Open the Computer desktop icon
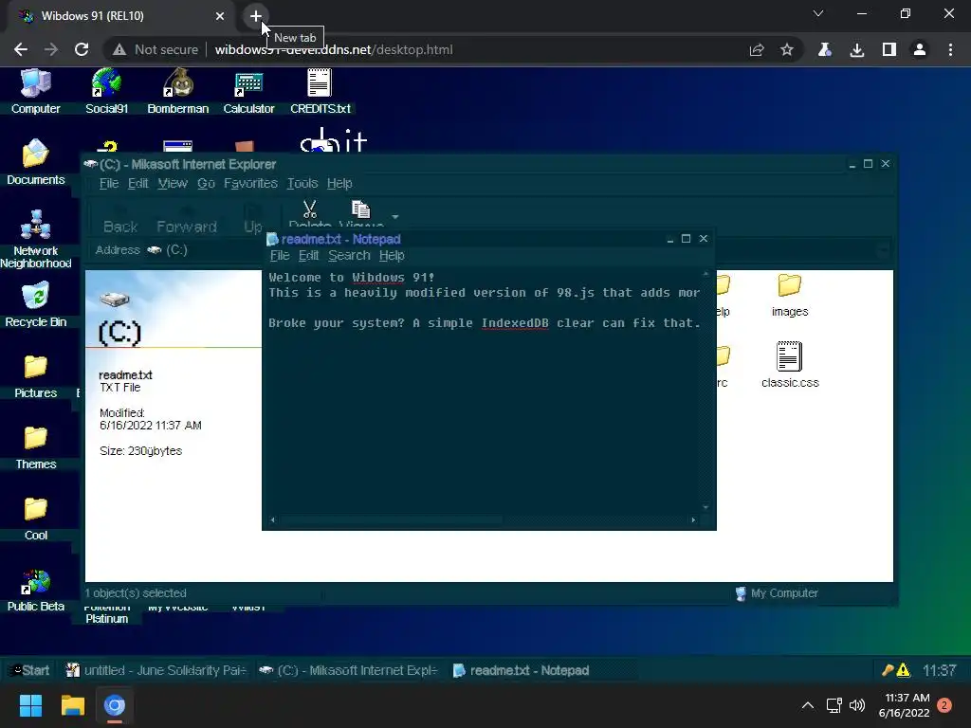Screen dimensions: 971x728 35,92
